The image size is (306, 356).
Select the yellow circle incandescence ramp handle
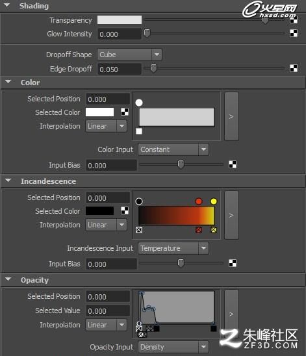pyautogui.click(x=214, y=201)
